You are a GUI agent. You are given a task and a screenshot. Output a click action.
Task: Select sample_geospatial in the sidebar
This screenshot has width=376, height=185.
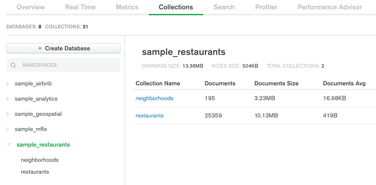click(38, 114)
